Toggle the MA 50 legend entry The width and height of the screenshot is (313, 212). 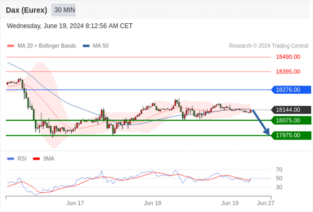tap(96, 46)
